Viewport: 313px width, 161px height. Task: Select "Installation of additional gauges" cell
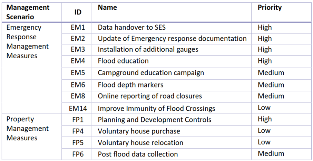(148, 50)
